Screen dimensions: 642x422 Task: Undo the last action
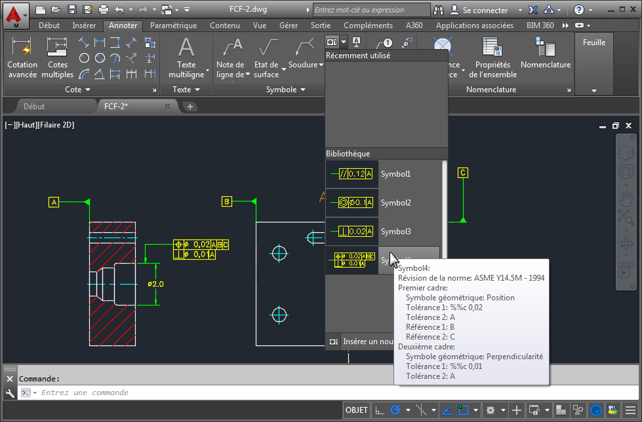point(119,9)
